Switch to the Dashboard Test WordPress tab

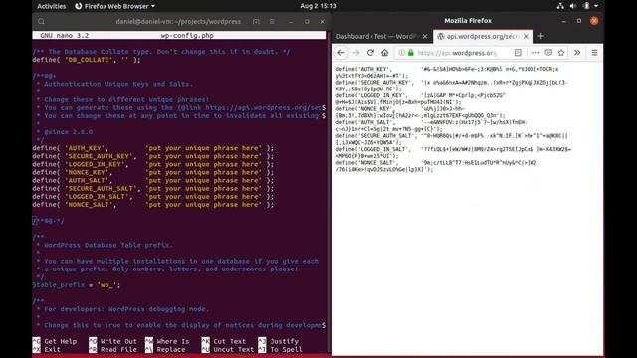point(376,36)
